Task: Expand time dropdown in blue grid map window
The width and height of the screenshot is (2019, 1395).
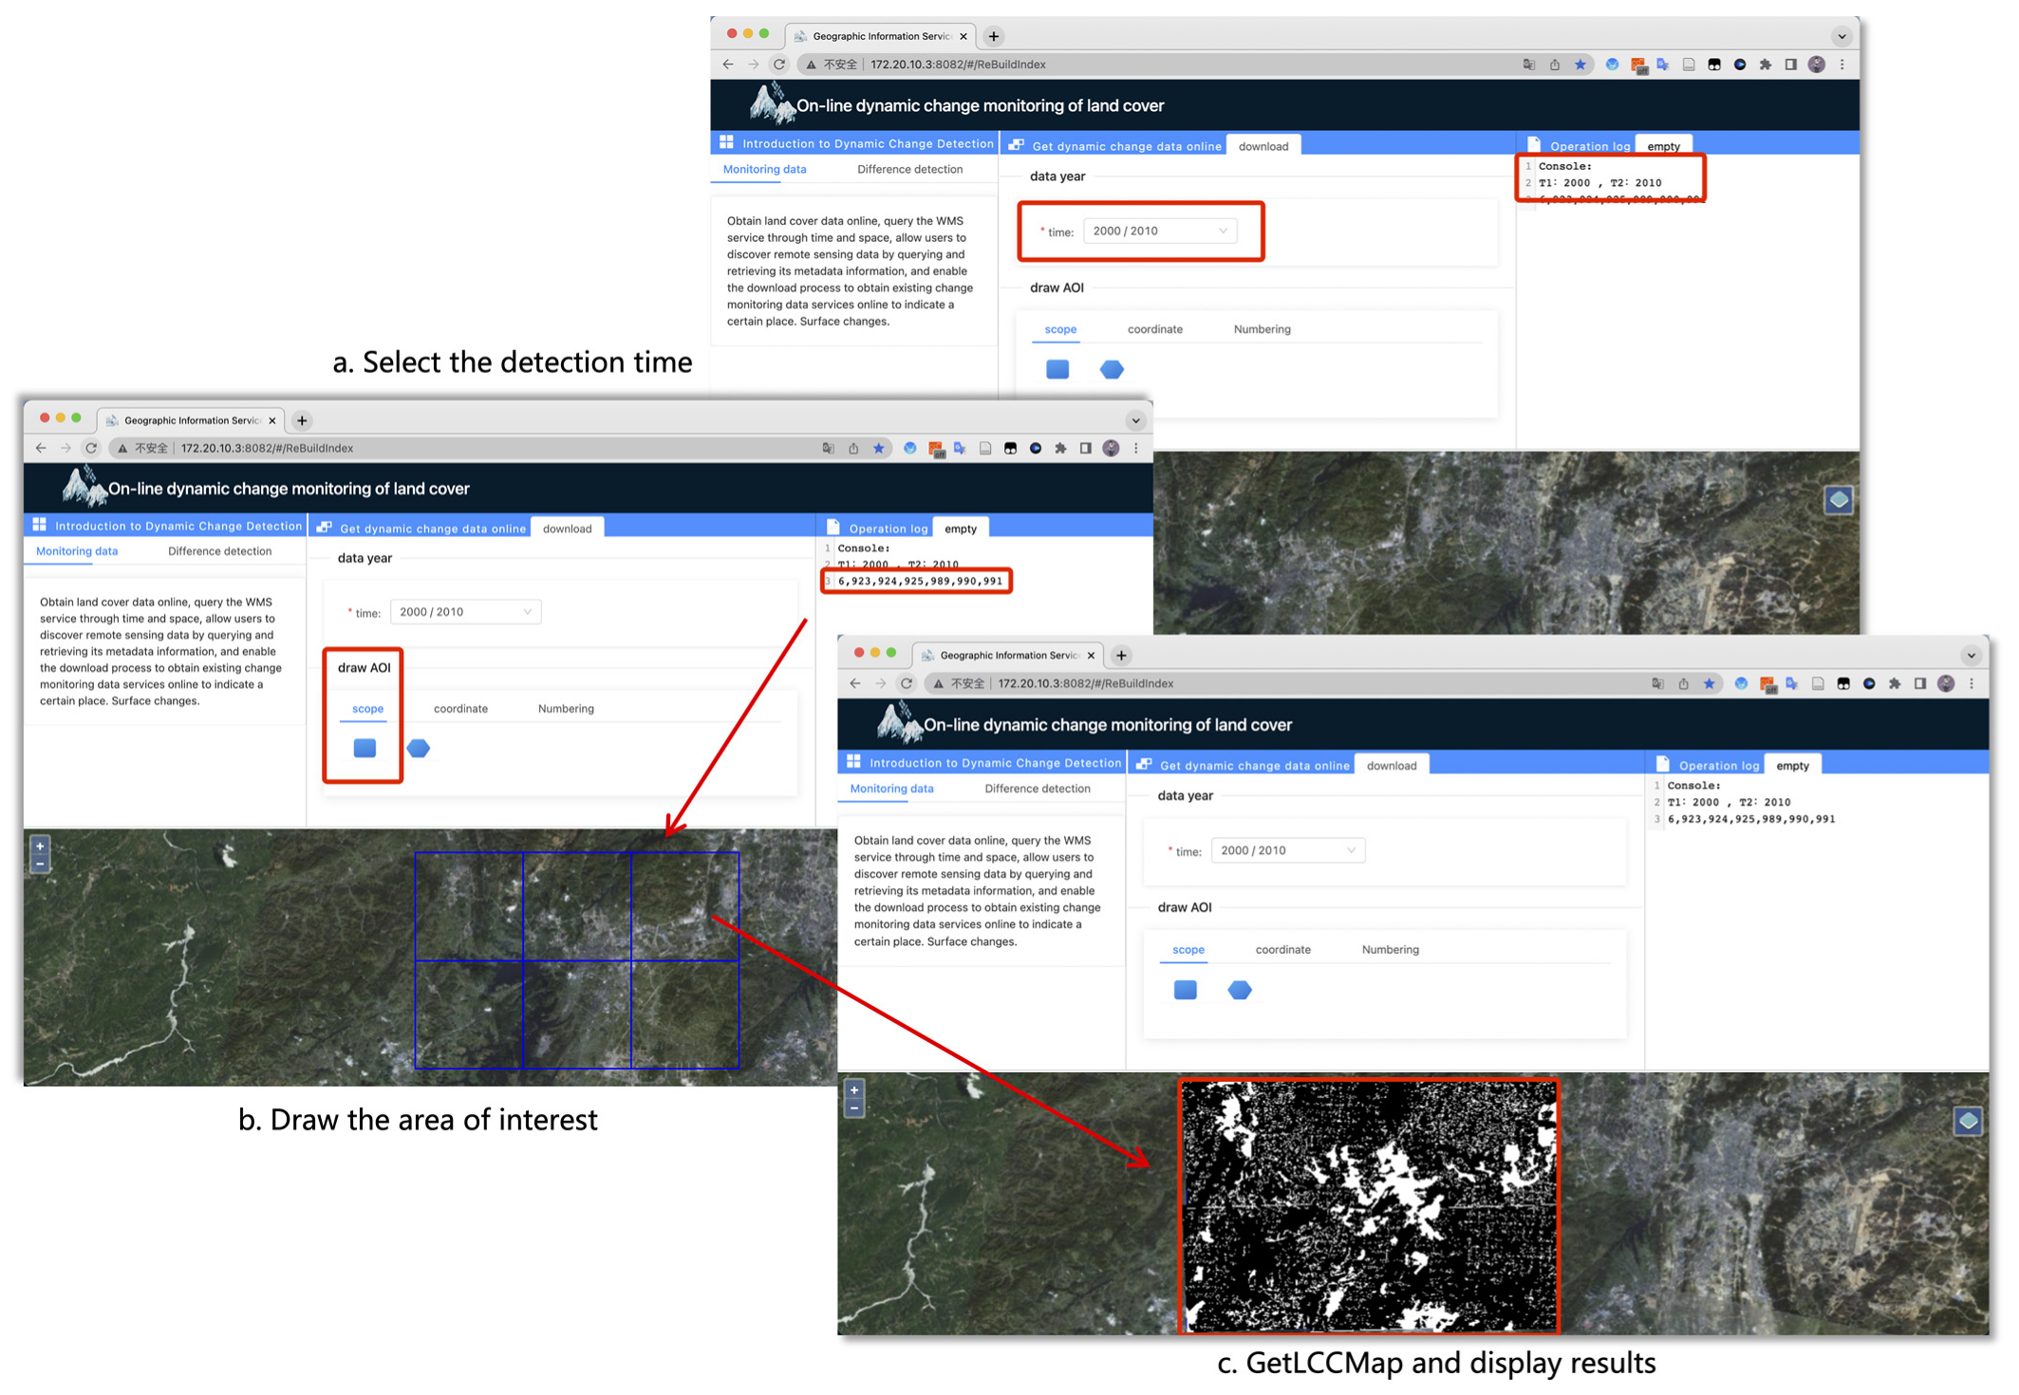Action: tap(465, 612)
